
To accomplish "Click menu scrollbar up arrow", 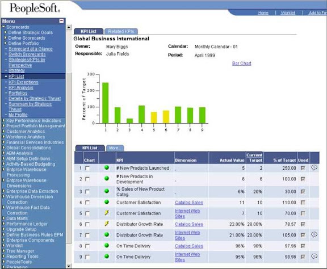I will 69,27.
